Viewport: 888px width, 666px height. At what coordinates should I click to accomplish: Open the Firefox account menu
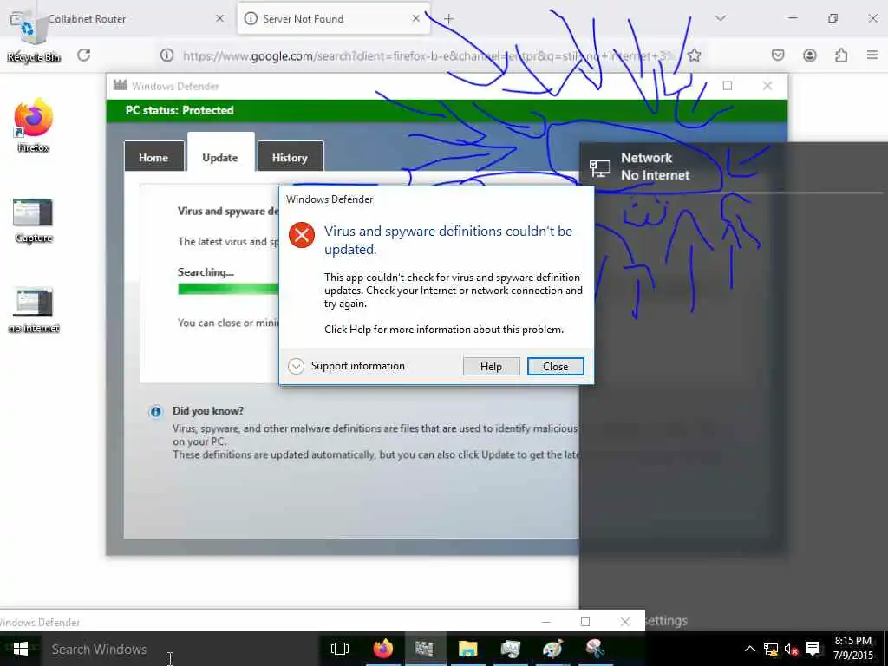click(809, 55)
